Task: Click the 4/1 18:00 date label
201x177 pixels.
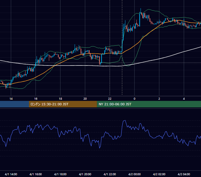Action: click(60, 174)
